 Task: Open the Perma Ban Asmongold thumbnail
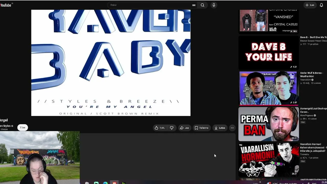(268, 124)
